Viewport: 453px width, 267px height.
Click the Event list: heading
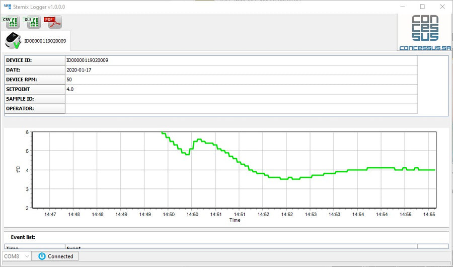pos(23,237)
